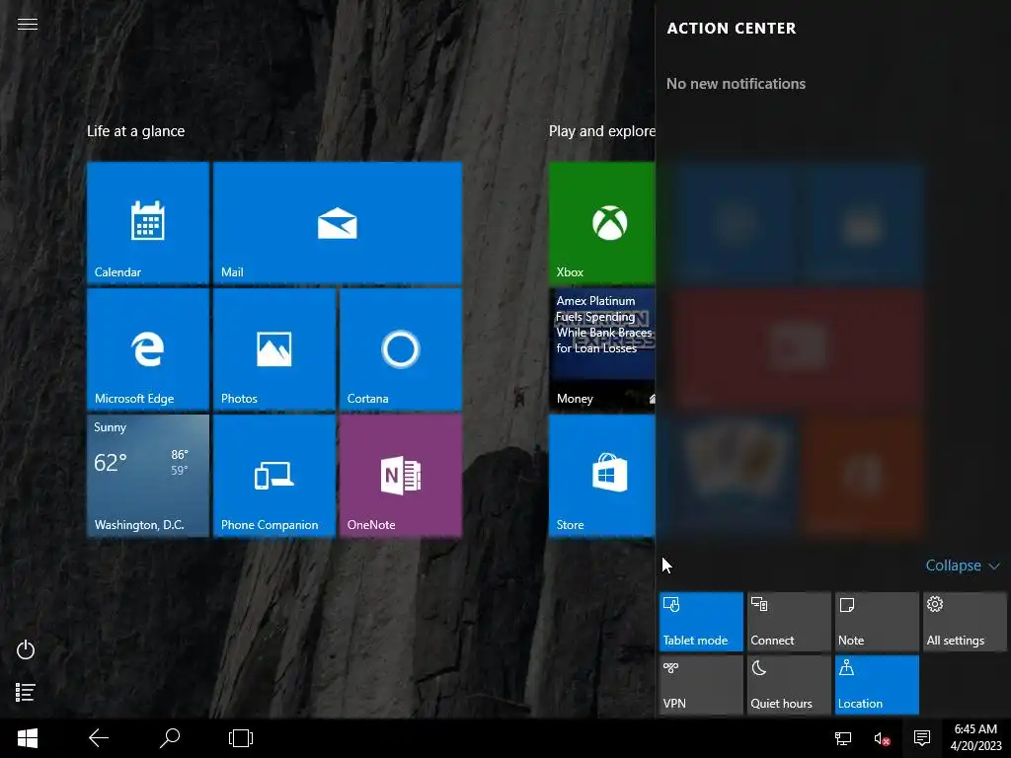The image size is (1011, 758).
Task: Open the Xbox tile
Action: [x=601, y=222]
